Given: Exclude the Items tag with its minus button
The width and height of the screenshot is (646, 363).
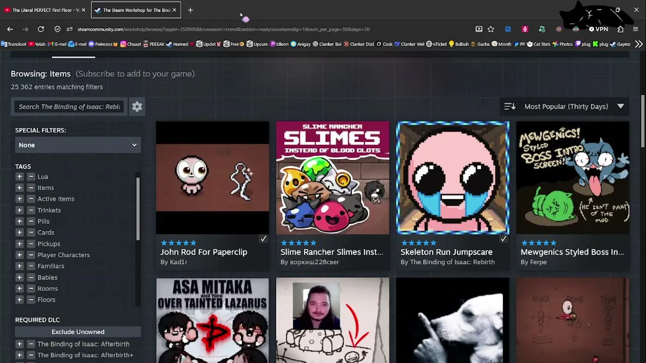Looking at the screenshot, I should coord(31,188).
